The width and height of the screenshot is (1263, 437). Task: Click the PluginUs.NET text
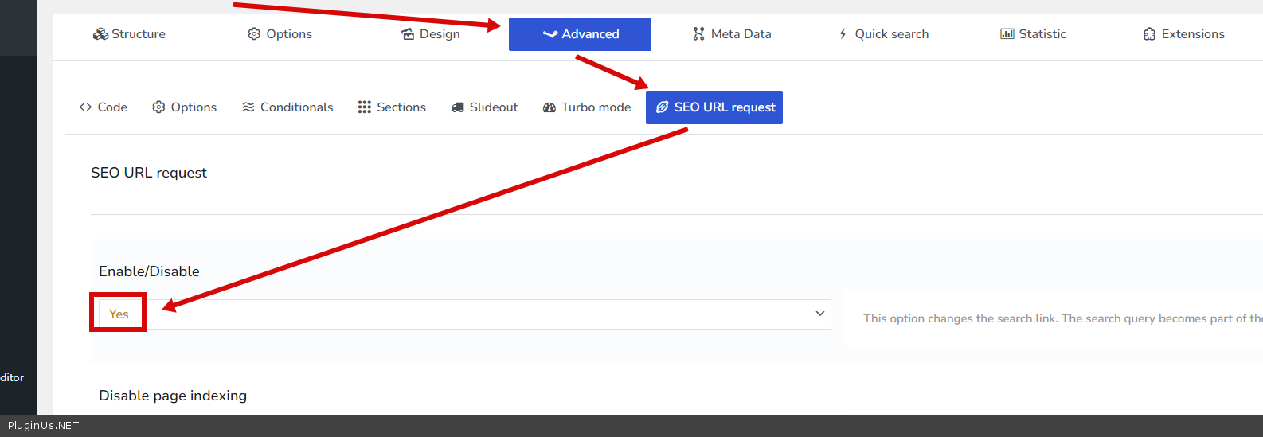[x=44, y=426]
